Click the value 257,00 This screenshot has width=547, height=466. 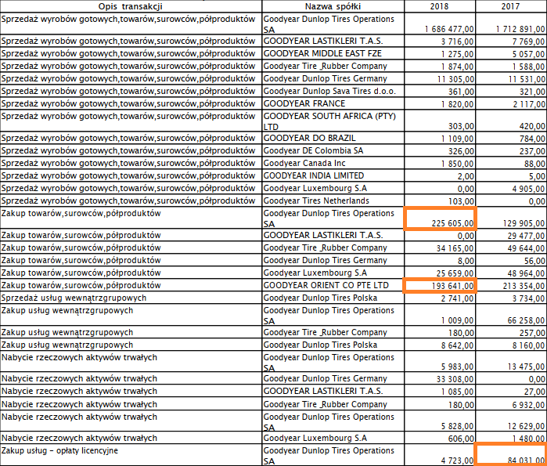(x=532, y=333)
